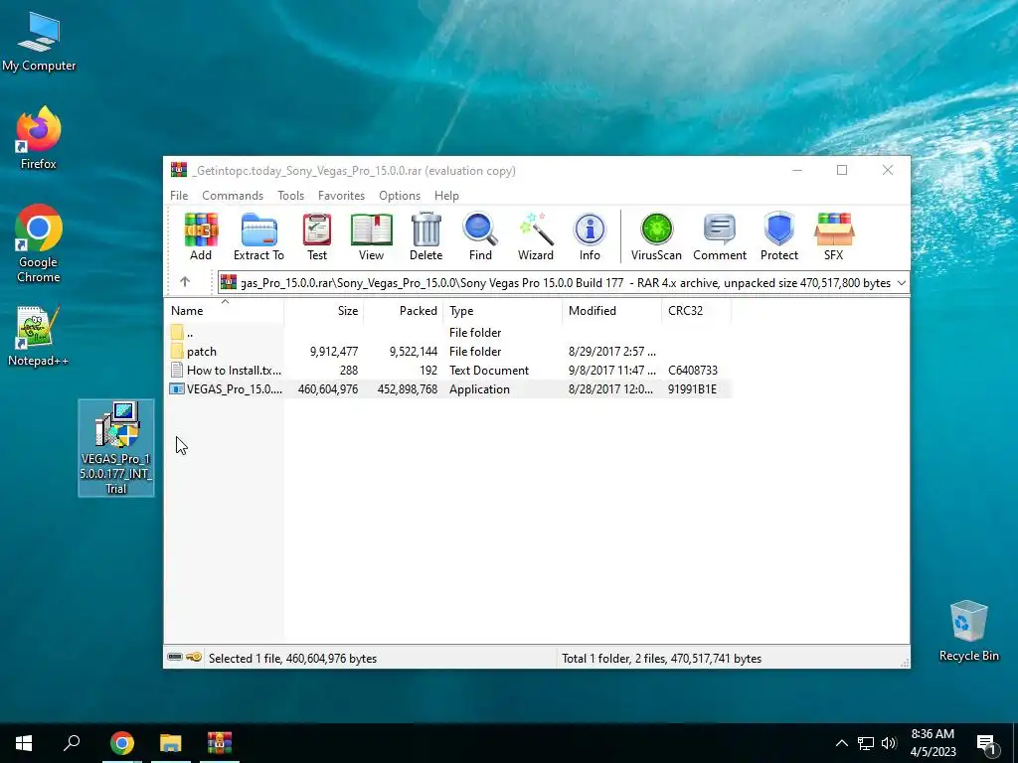
Task: Go up one folder level arrow
Action: (185, 281)
